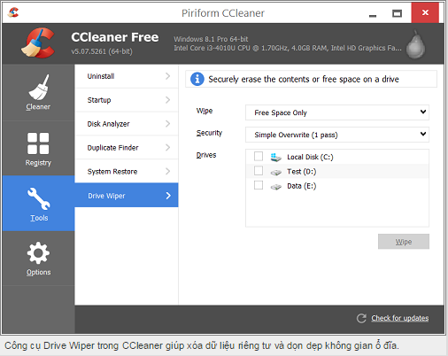
Task: Select the Drive Wiper tool
Action: 127,195
